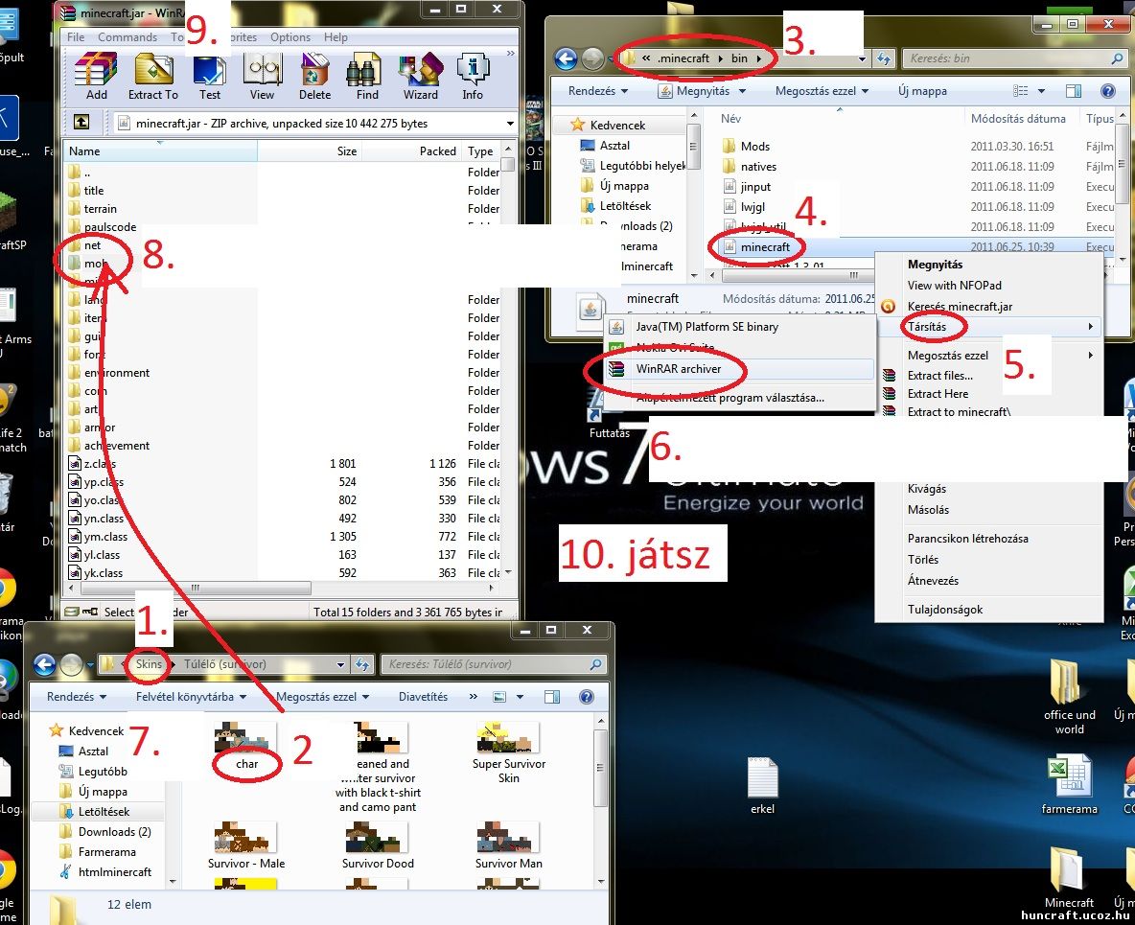Select the Super Survivor Skin thumbnail
Screen dimensions: 1135x925
(508, 752)
